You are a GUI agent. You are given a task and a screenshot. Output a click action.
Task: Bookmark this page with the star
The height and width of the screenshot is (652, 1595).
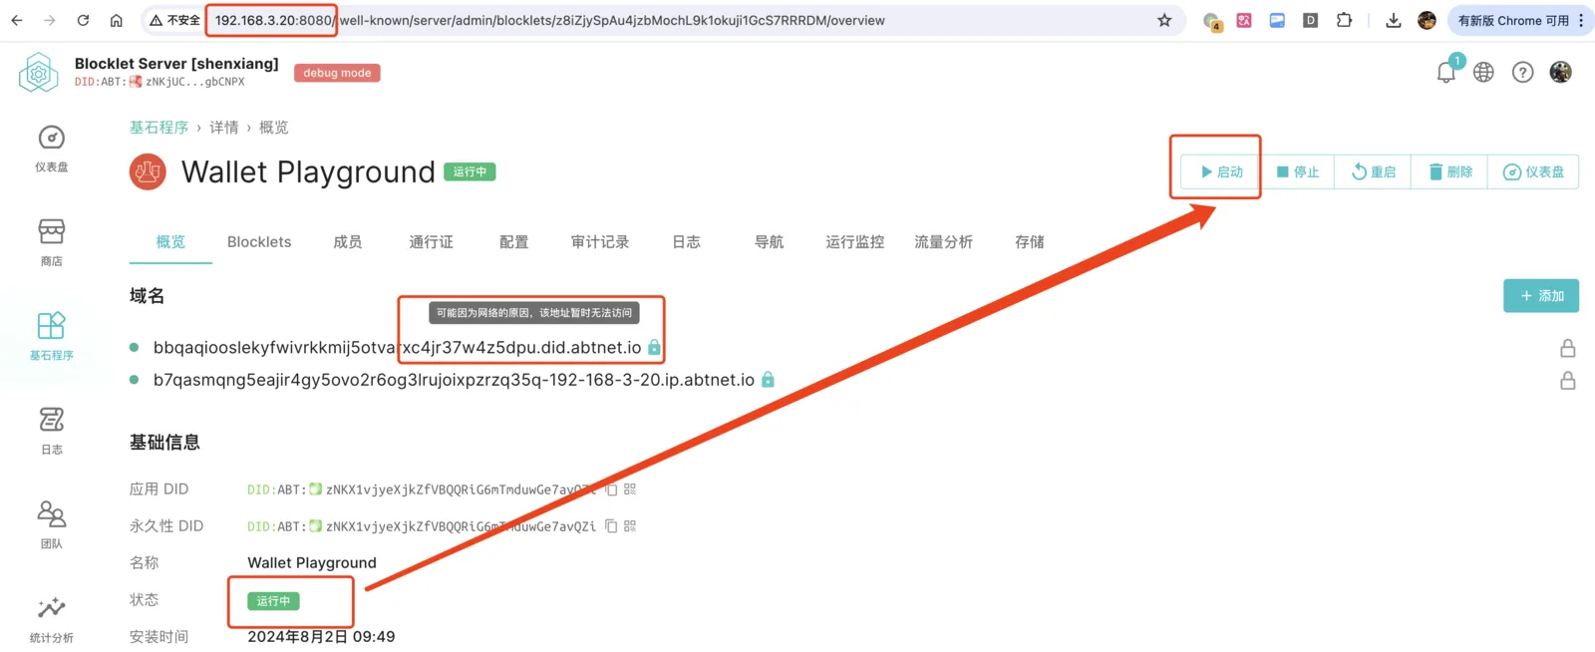coord(1164,20)
